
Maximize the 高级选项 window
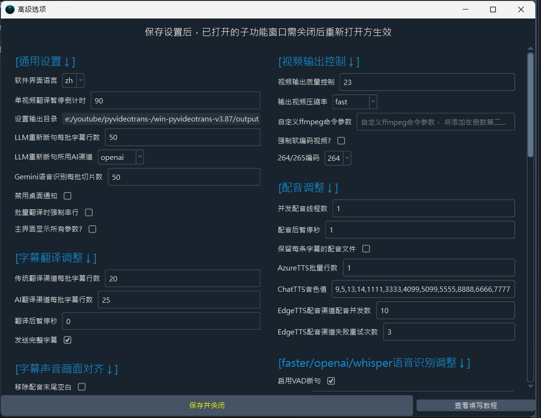point(493,9)
